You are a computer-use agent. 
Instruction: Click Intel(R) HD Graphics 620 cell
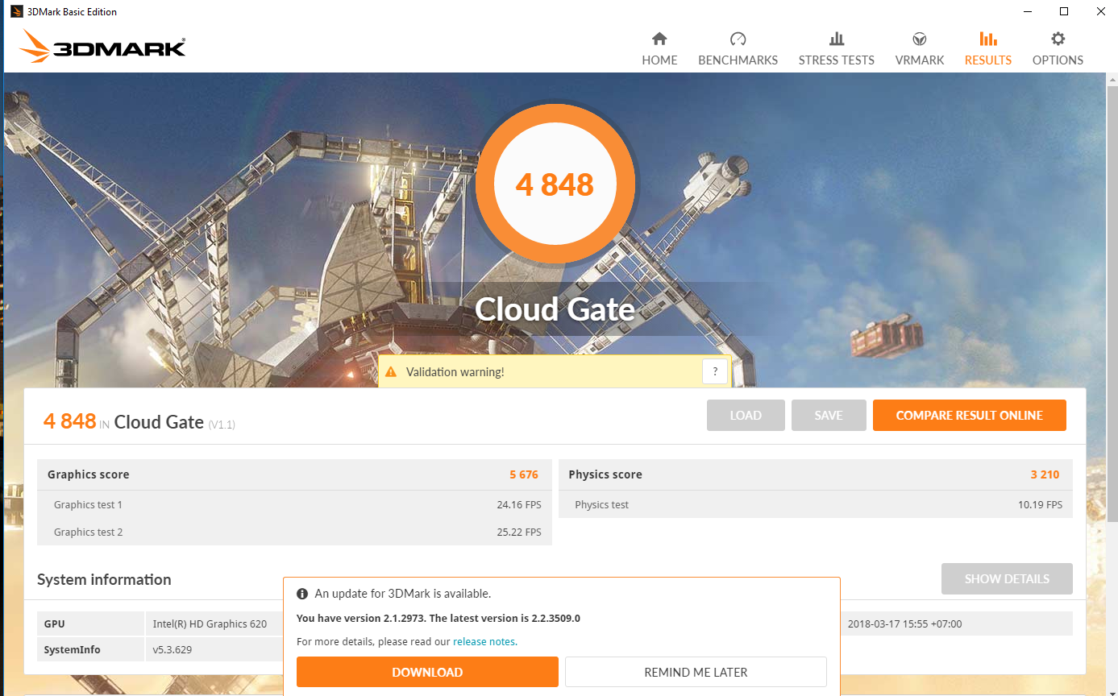point(210,624)
